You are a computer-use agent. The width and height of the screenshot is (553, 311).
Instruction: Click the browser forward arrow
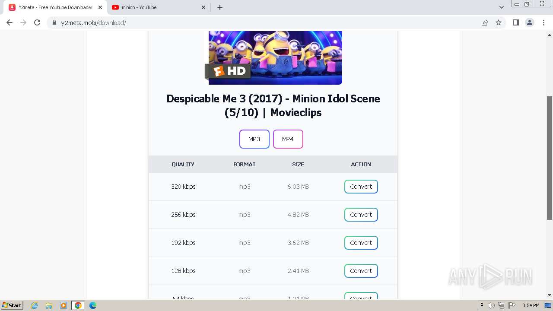[x=23, y=22]
